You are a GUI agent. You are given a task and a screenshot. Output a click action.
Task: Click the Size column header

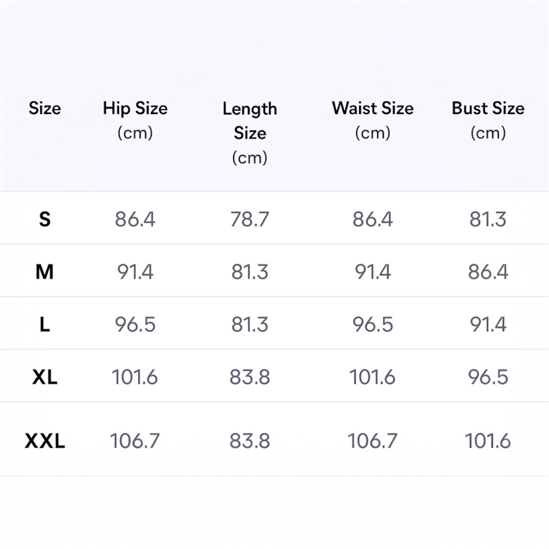(44, 109)
